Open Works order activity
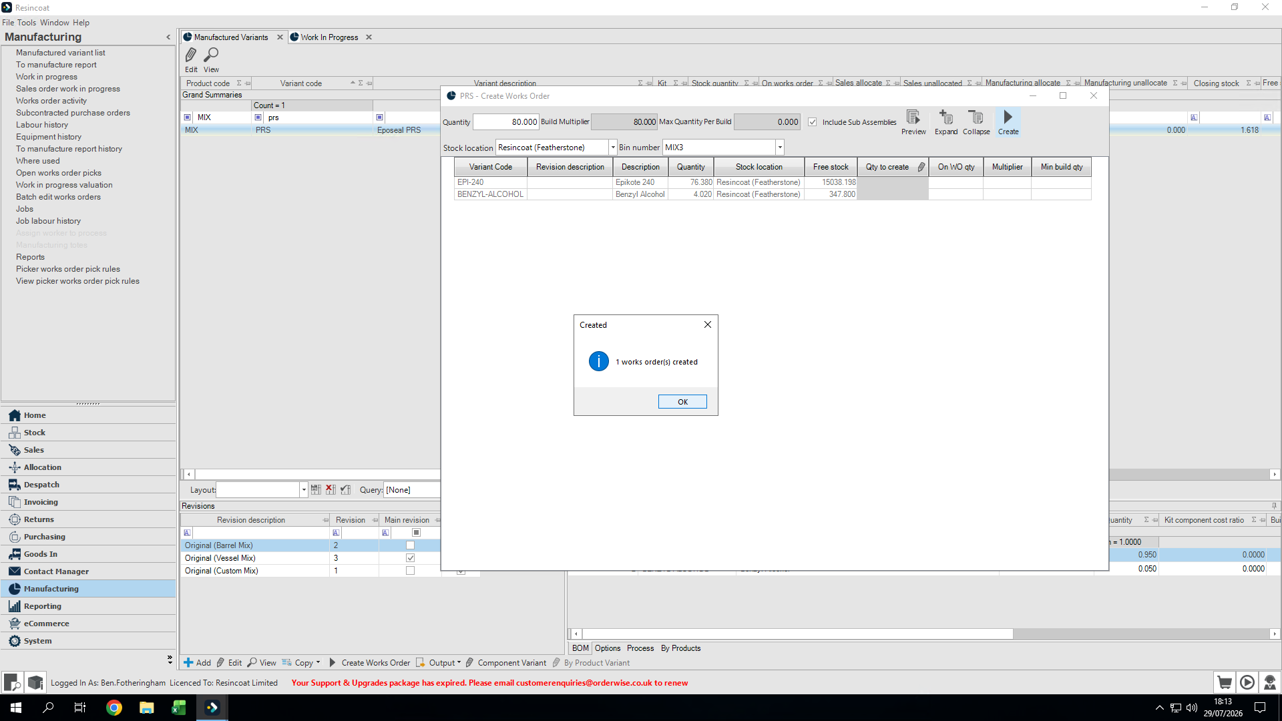Screen dimensions: 1282x721 coord(51,101)
